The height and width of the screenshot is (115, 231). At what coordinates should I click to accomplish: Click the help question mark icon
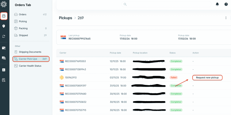pyautogui.click(x=226, y=4)
